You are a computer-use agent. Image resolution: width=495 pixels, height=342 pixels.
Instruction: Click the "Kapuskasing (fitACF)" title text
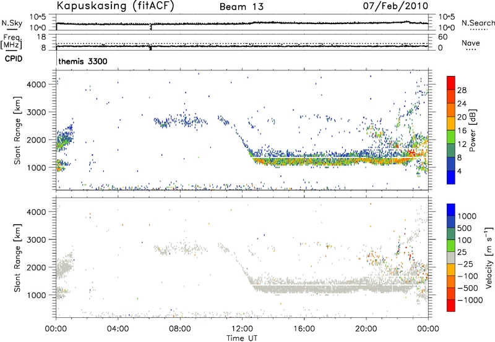tap(116, 6)
